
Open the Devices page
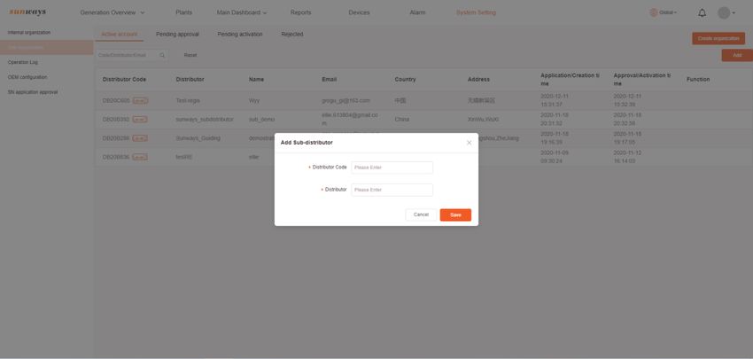pos(359,13)
